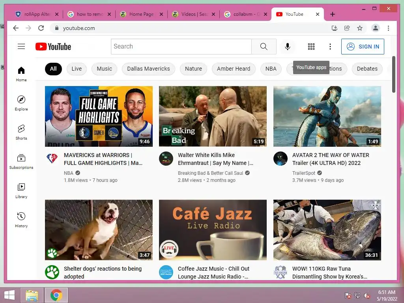This screenshot has width=404, height=303.
Task: Open YouTube settings three-dot menu
Action: [330, 47]
